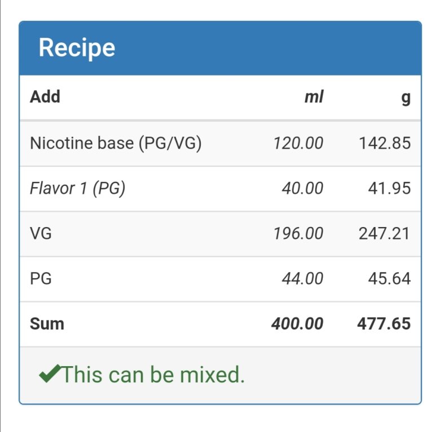Click the 40.00 ml flavor value
This screenshot has height=432, width=440.
[x=302, y=188]
